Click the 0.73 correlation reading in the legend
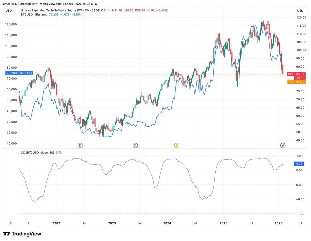311x241 pixels. 59,153
